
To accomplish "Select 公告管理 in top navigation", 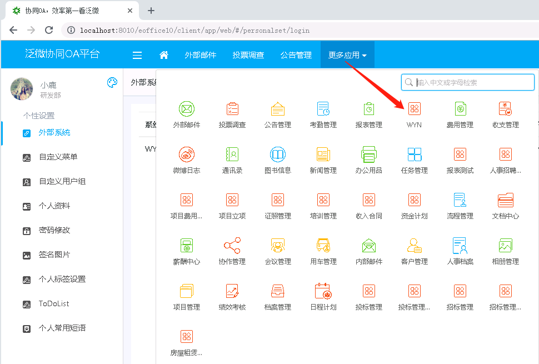I will (x=296, y=55).
